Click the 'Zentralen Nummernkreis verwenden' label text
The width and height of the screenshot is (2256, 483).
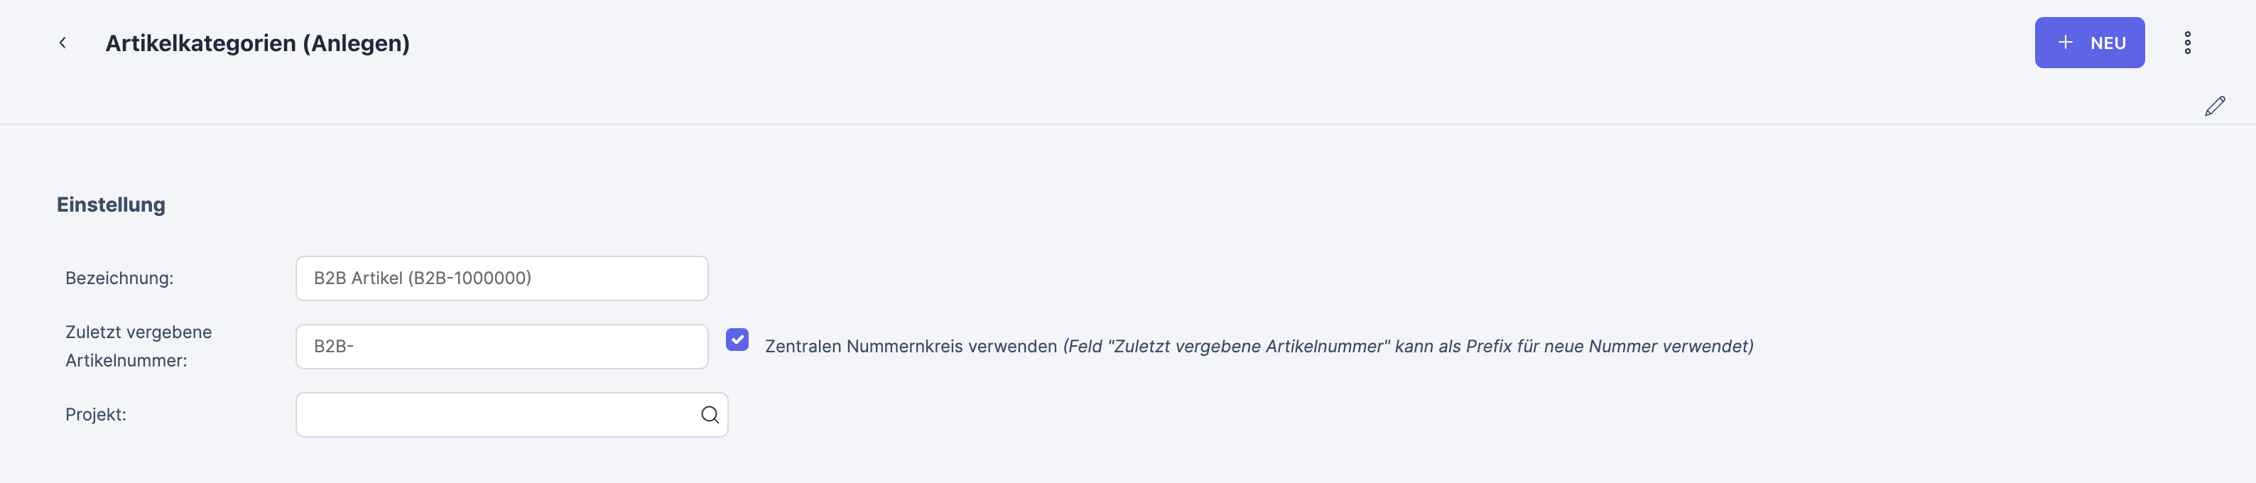click(911, 347)
